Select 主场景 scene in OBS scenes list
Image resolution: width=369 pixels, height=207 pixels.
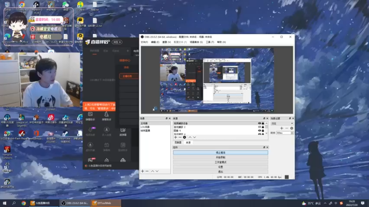click(x=155, y=123)
